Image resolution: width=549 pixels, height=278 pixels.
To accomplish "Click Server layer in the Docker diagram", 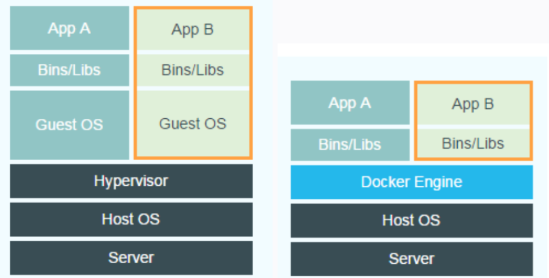I will pos(411,259).
